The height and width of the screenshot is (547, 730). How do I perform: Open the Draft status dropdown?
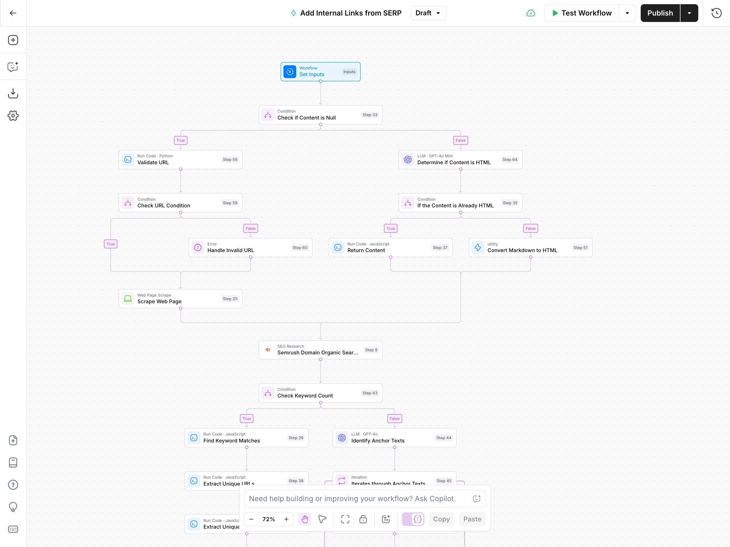pyautogui.click(x=428, y=13)
